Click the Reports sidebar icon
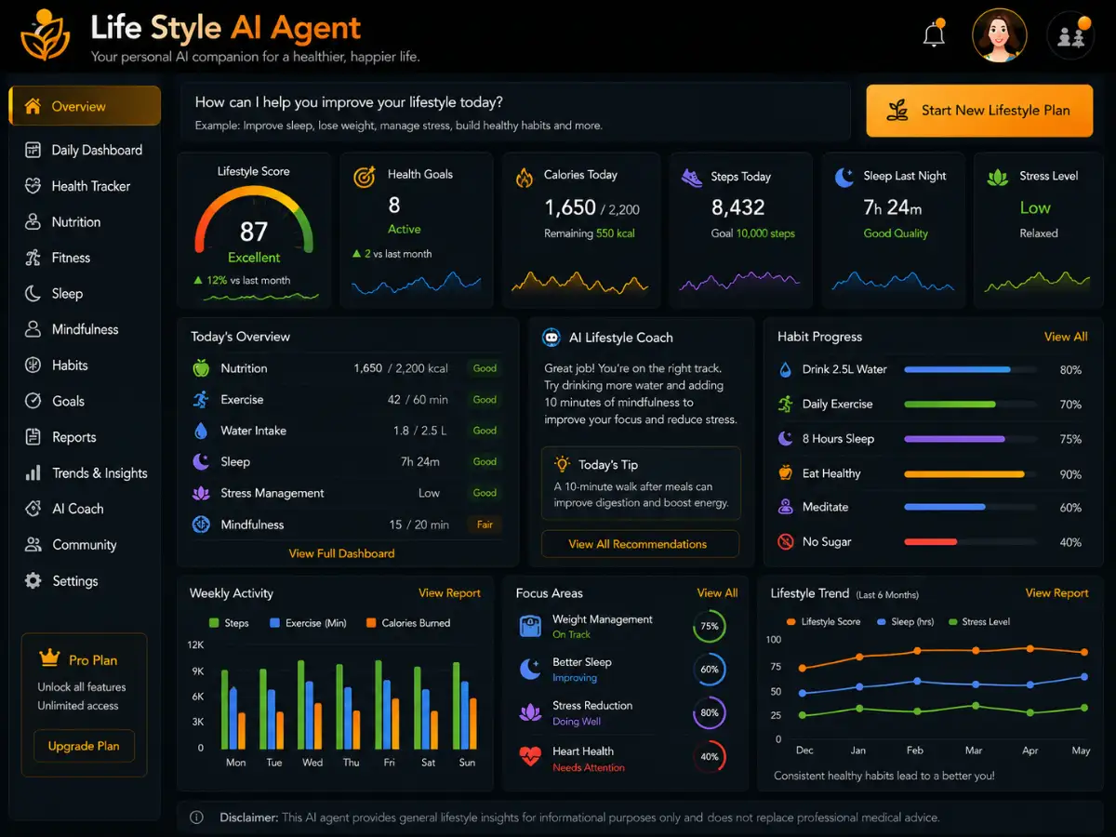1116x837 pixels. pos(33,437)
